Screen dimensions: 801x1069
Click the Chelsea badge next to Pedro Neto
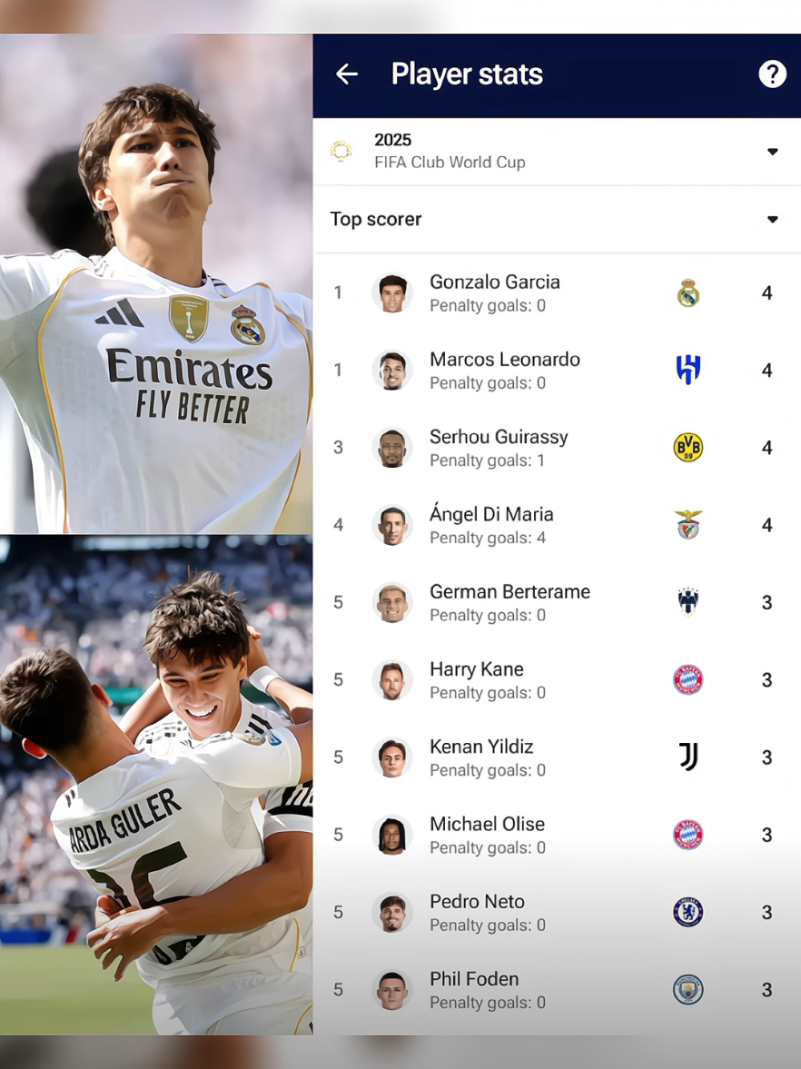(x=687, y=912)
